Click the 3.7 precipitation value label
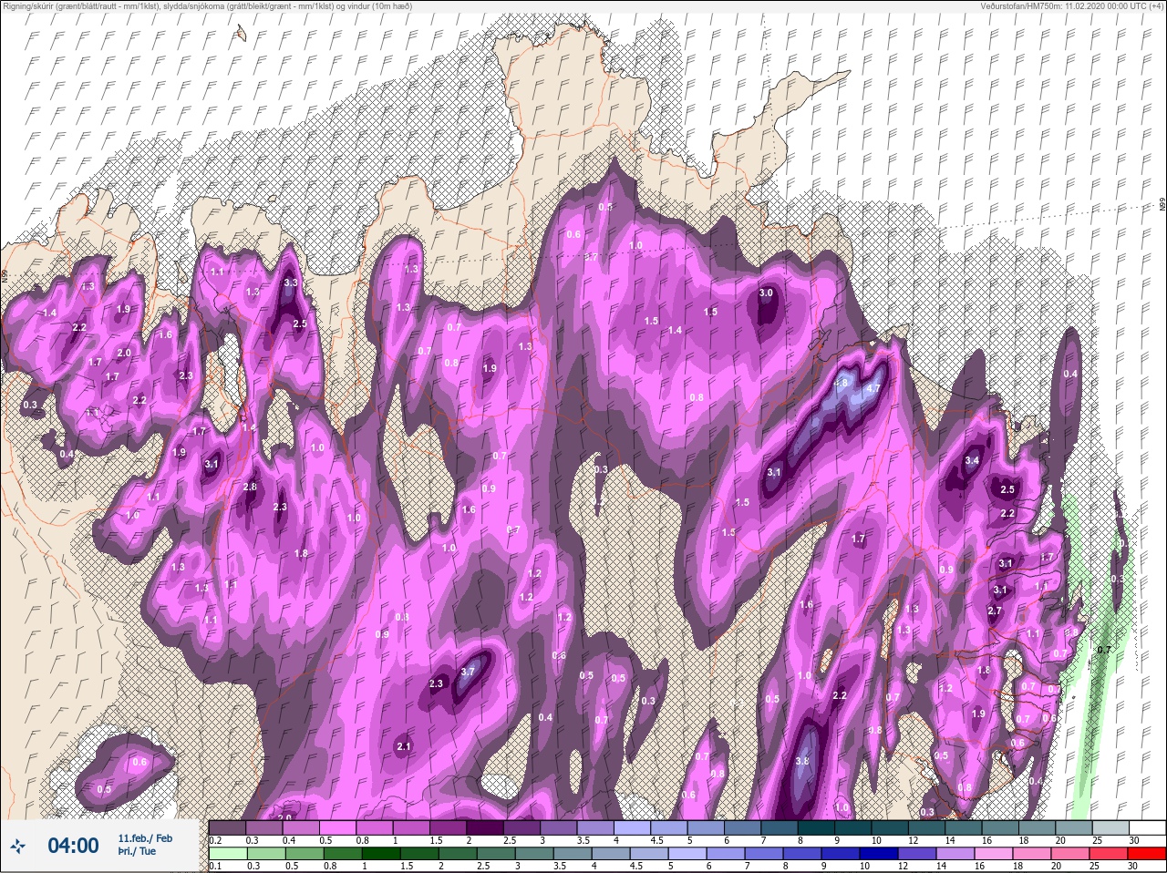 469,673
